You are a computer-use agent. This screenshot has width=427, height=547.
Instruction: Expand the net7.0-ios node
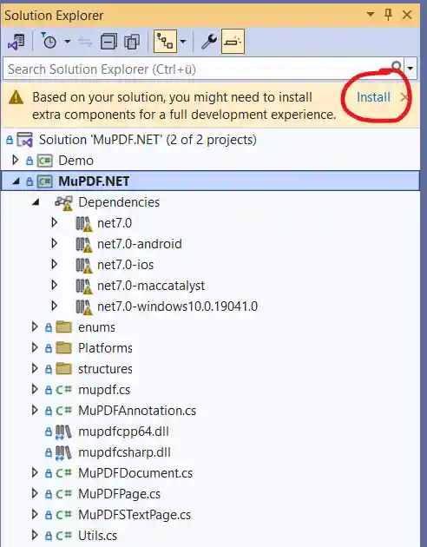54,264
